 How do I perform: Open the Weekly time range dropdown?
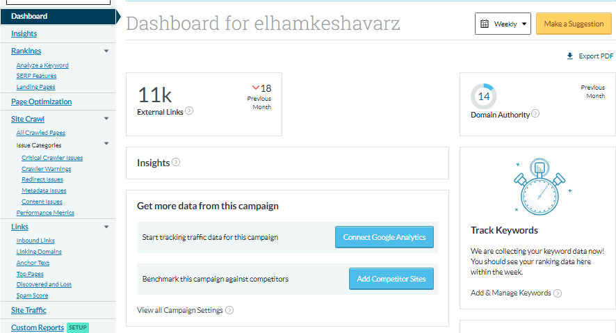click(x=503, y=24)
